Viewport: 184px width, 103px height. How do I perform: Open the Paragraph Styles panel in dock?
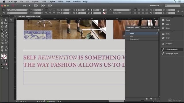click(172, 54)
